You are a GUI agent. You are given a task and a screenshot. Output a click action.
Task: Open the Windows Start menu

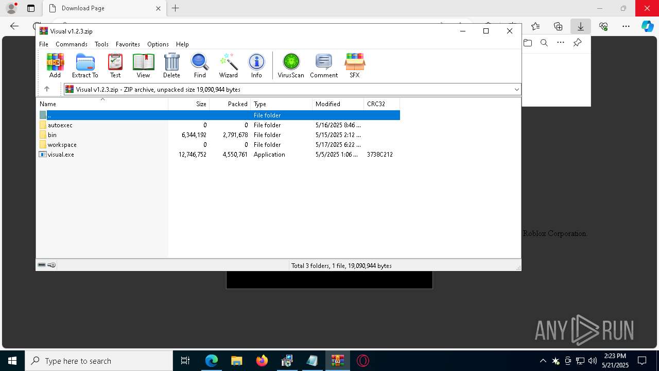[12, 361]
